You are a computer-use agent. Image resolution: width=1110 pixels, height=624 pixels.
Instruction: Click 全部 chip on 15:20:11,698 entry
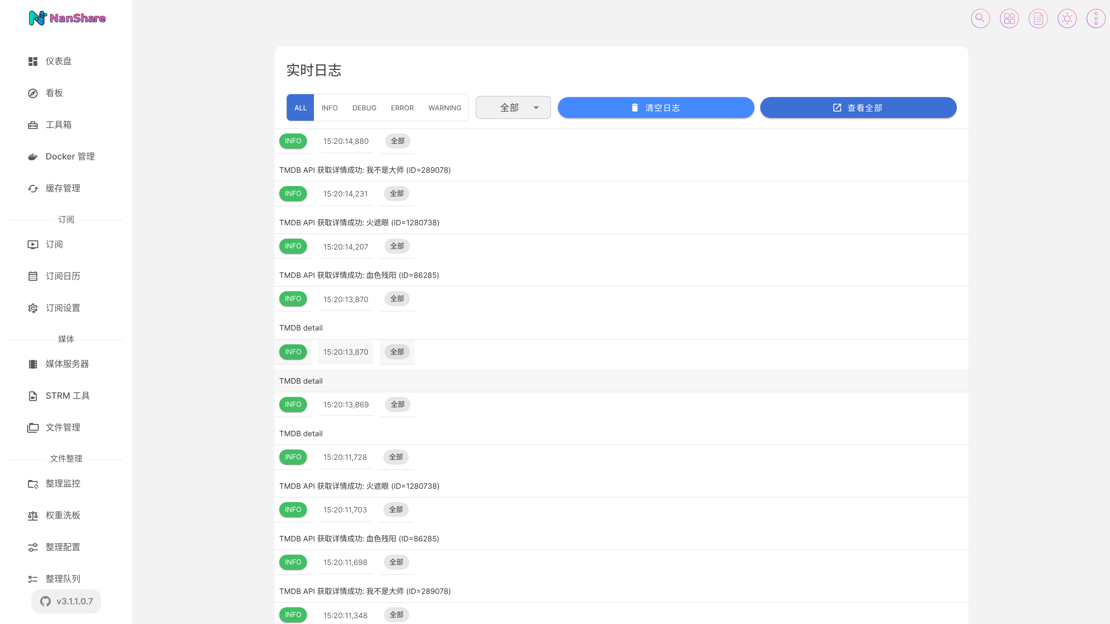(396, 562)
